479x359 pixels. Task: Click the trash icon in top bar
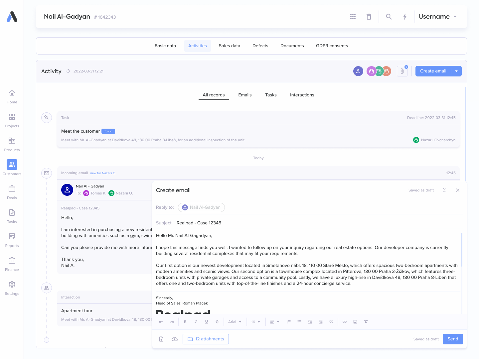point(369,17)
